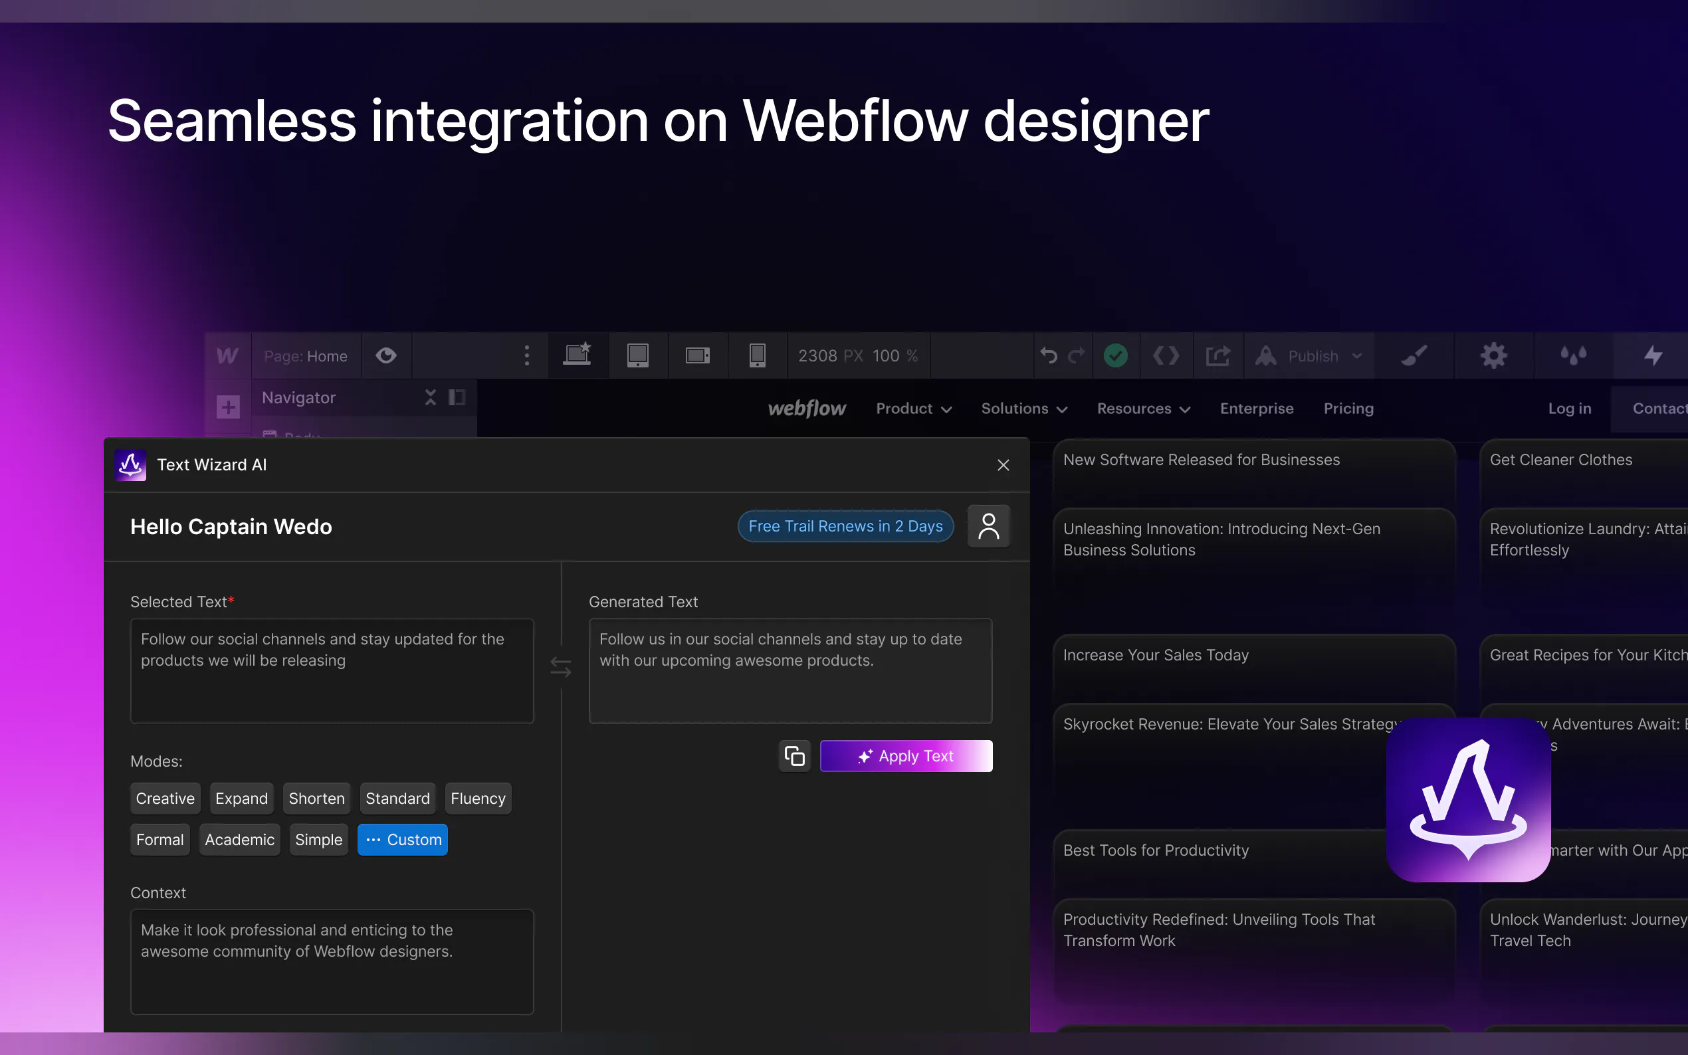The height and width of the screenshot is (1055, 1688).
Task: Select 'Increase Your Sales Today' text
Action: pos(1156,655)
